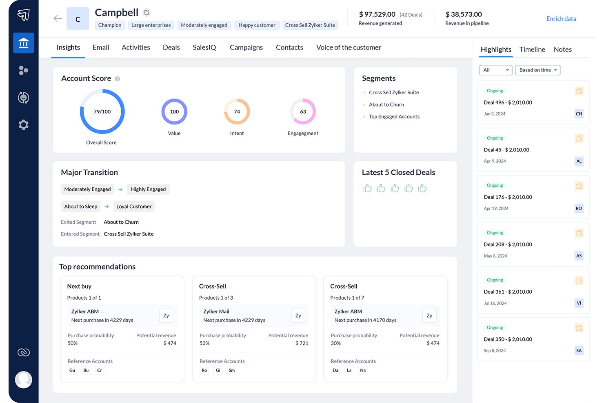Click the Engagement score 63 ring
The height and width of the screenshot is (403, 604).
tap(303, 111)
